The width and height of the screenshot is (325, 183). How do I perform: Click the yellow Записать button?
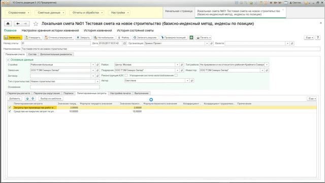tap(13, 38)
